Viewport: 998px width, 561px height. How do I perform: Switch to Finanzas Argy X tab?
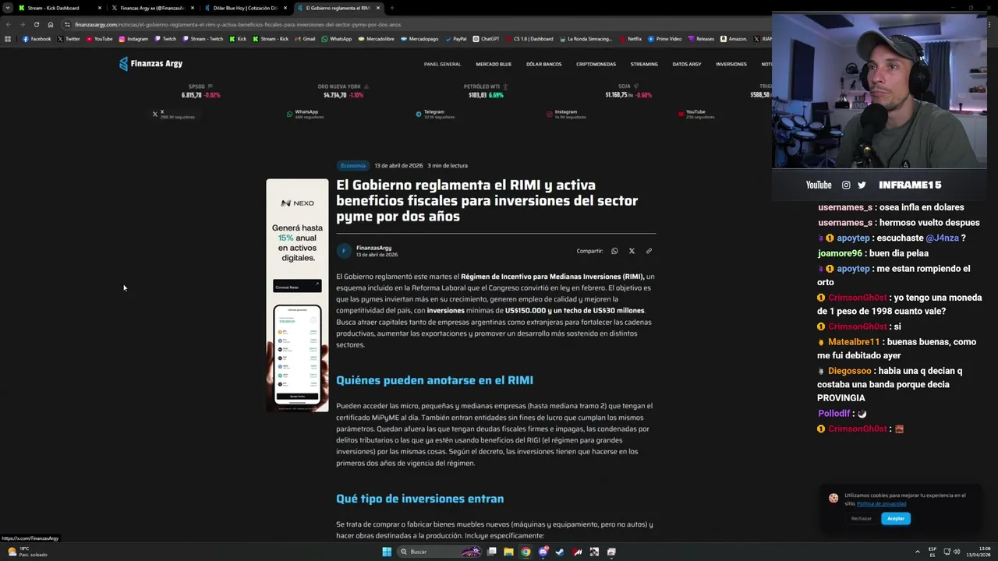tap(153, 8)
